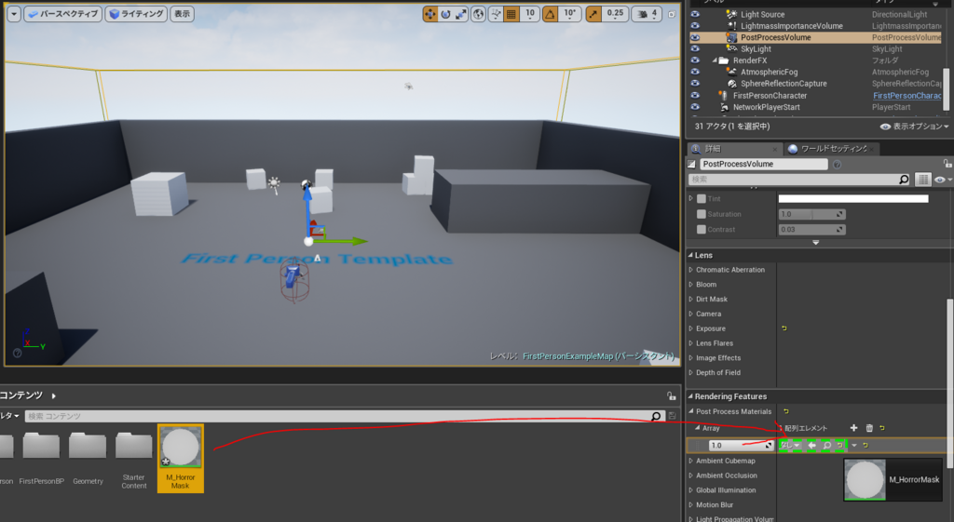Open details view options eye icon
Image resolution: width=954 pixels, height=522 pixels.
pos(941,180)
